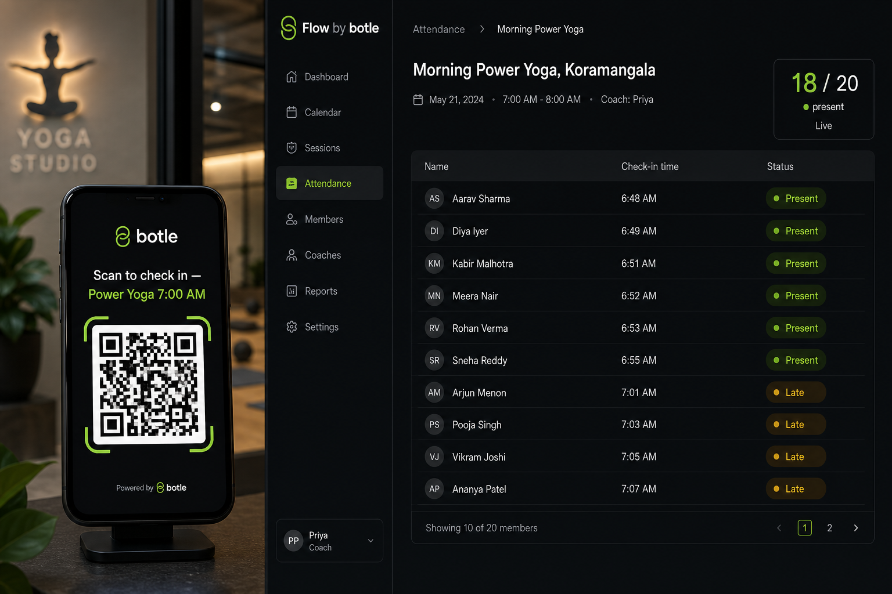The image size is (892, 594).
Task: Click the VJ avatar for Vikram Joshi
Action: tap(434, 457)
